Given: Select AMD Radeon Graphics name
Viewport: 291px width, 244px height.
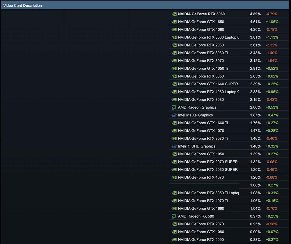Looking at the screenshot, I should (x=197, y=107).
